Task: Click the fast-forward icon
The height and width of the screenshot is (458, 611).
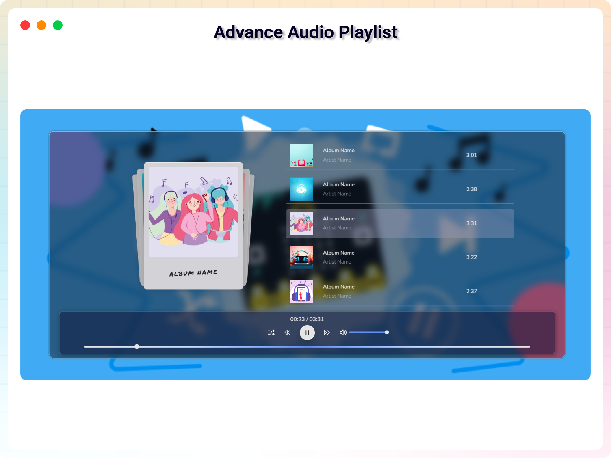Action: (327, 333)
